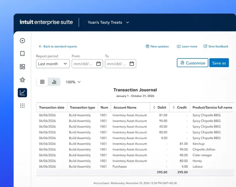
Task: Click the Give feedback pencil icon
Action: pyautogui.click(x=205, y=46)
